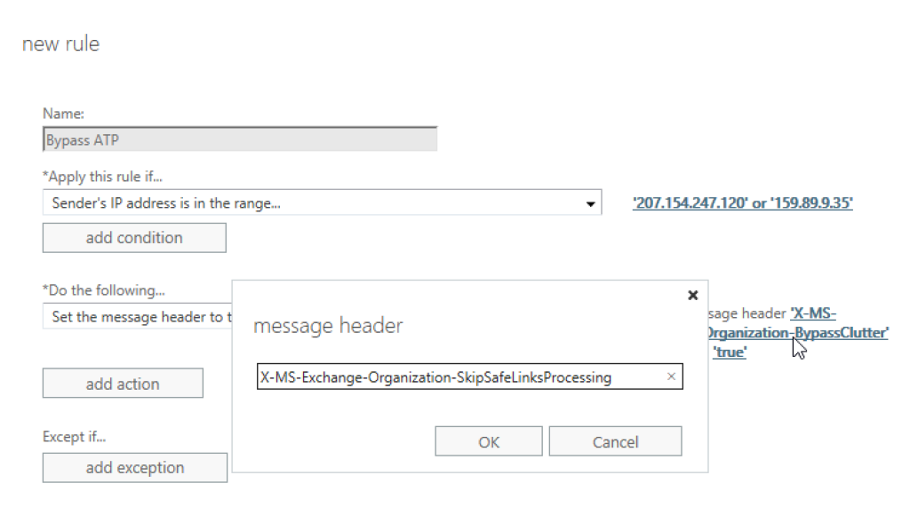Click the add exception button
Image resolution: width=910 pixels, height=507 pixels.
[135, 468]
